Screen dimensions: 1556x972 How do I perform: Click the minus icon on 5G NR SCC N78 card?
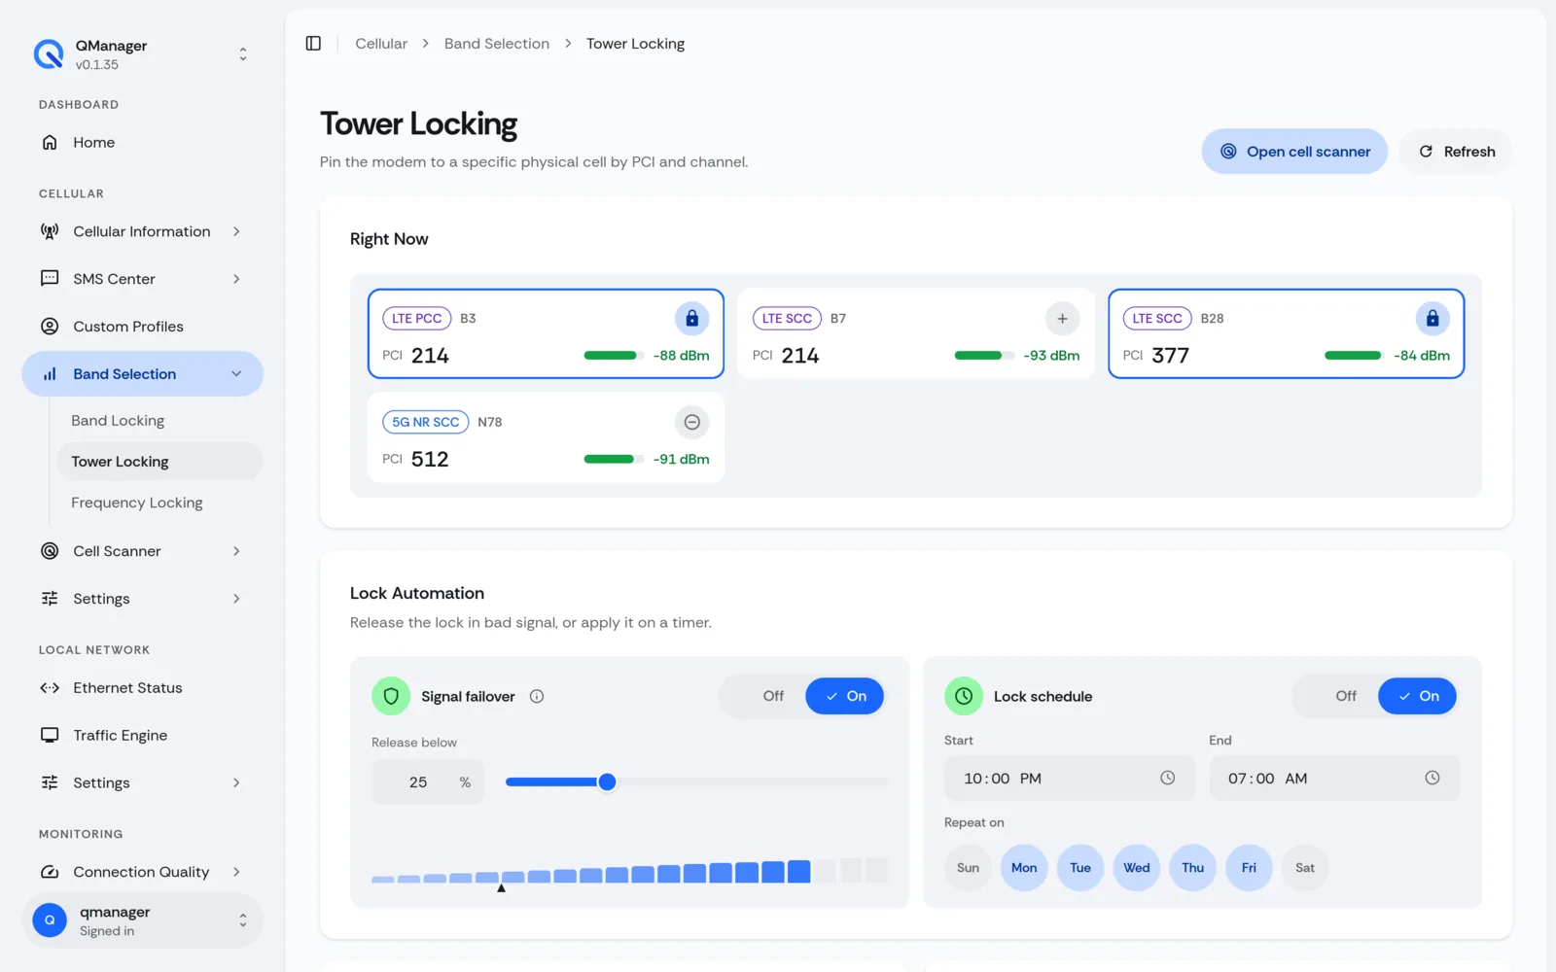[691, 422]
